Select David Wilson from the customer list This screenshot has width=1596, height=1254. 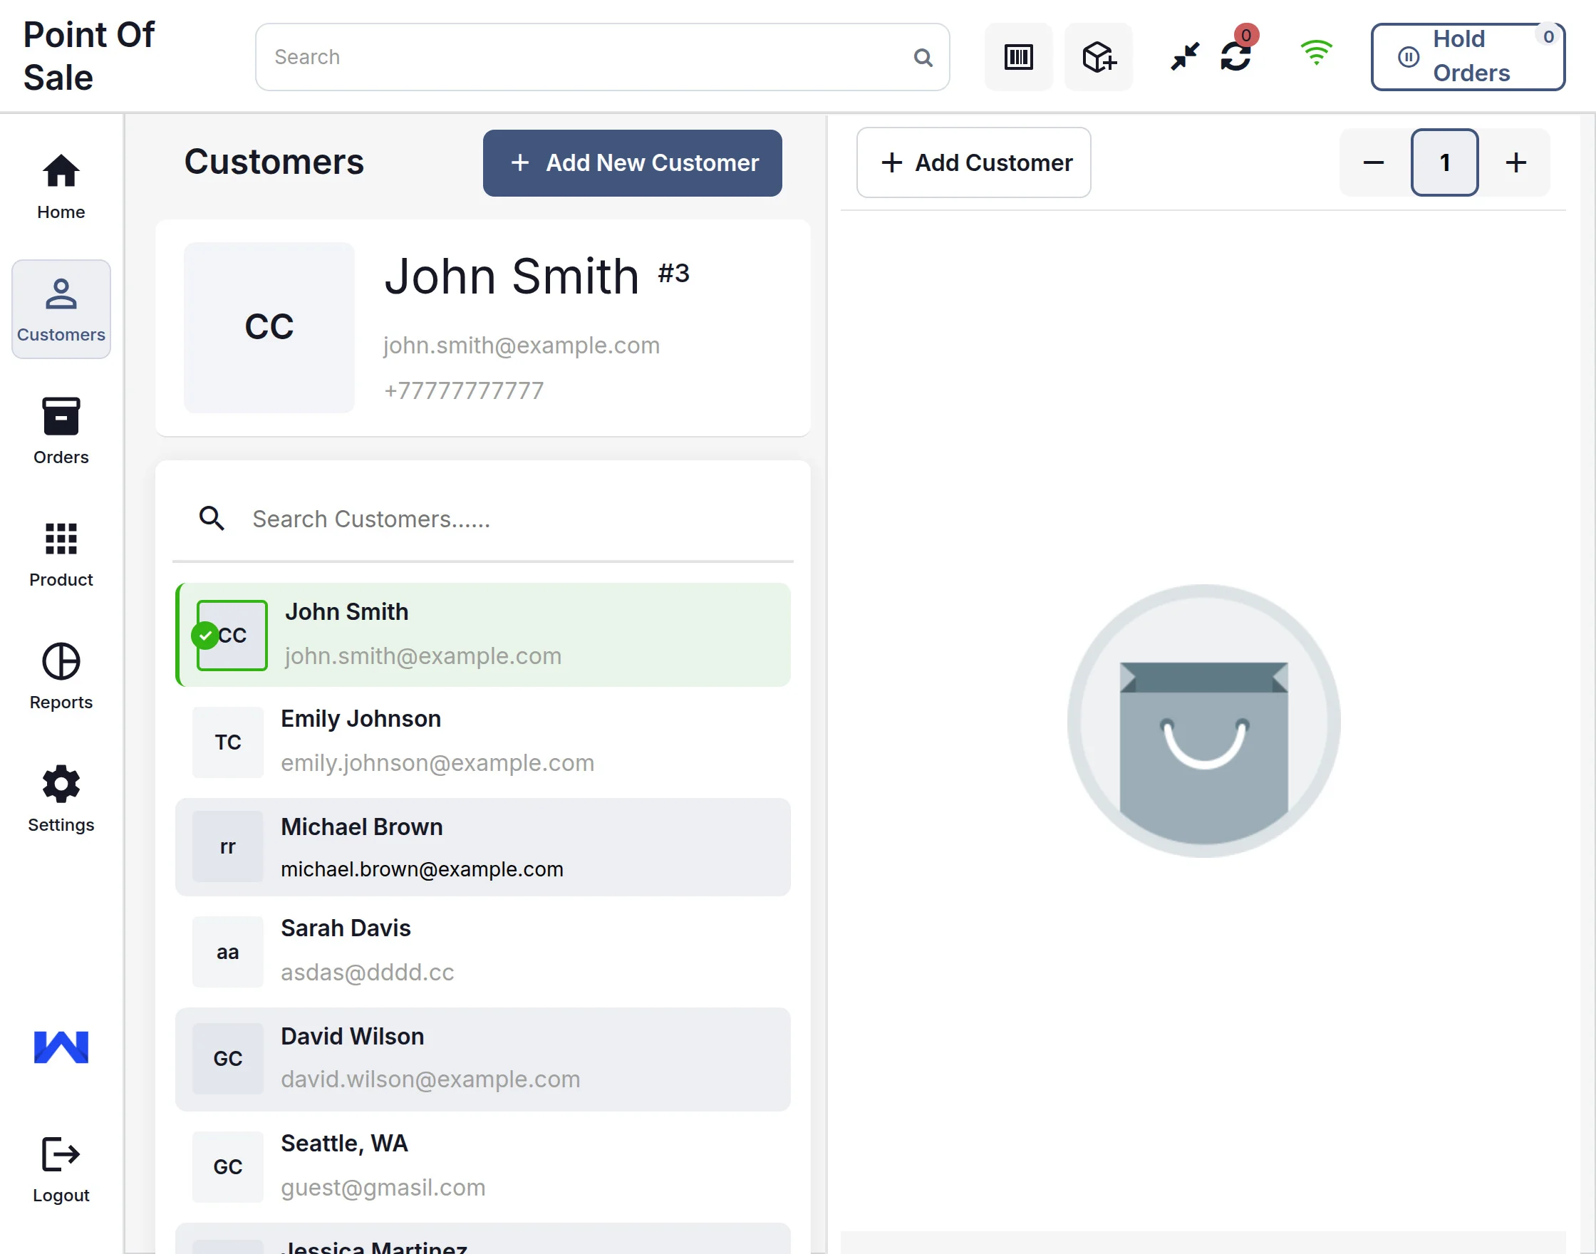[x=482, y=1057]
